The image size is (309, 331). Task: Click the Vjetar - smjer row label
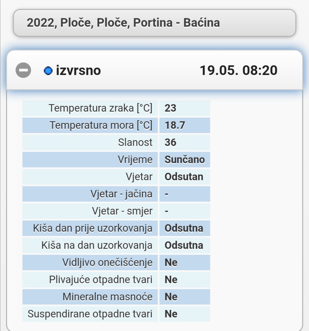122,211
